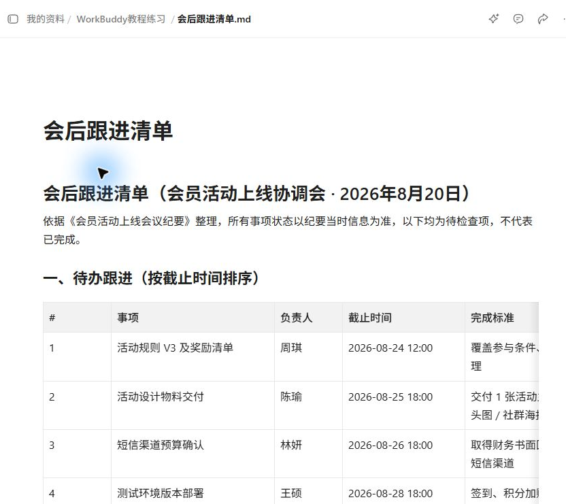This screenshot has width=566, height=504.
Task: Click the 林妍 owner cell
Action: 308,454
